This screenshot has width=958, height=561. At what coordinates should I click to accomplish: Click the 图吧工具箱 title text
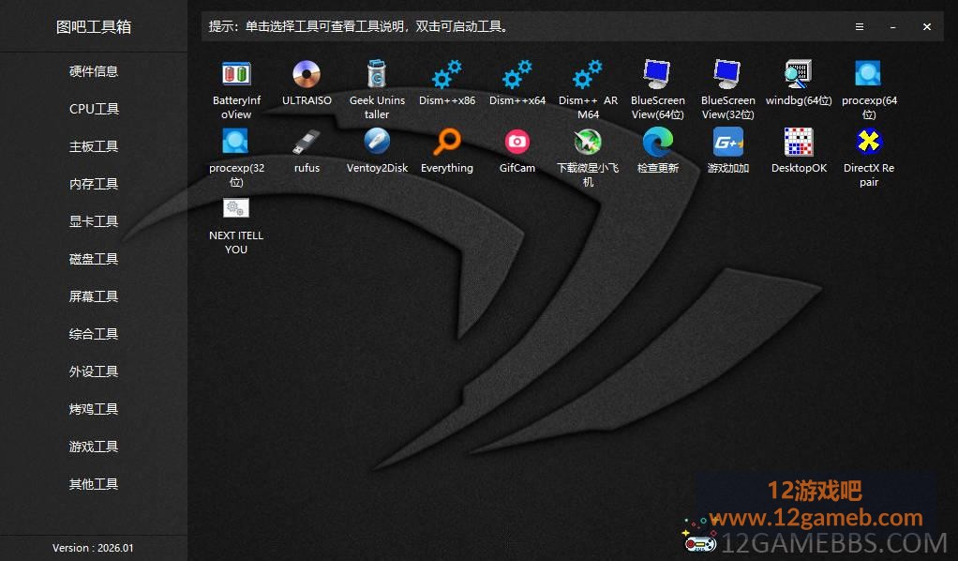point(94,27)
